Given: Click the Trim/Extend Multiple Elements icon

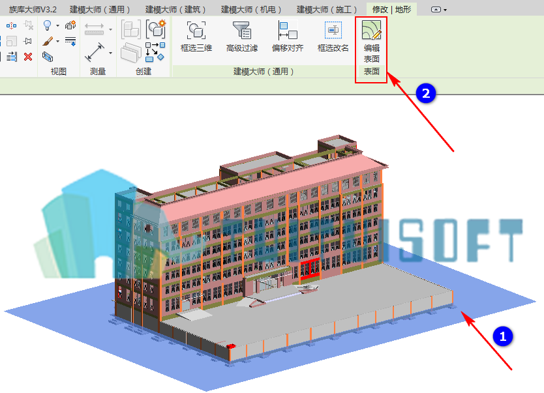Looking at the screenshot, I should [12, 57].
